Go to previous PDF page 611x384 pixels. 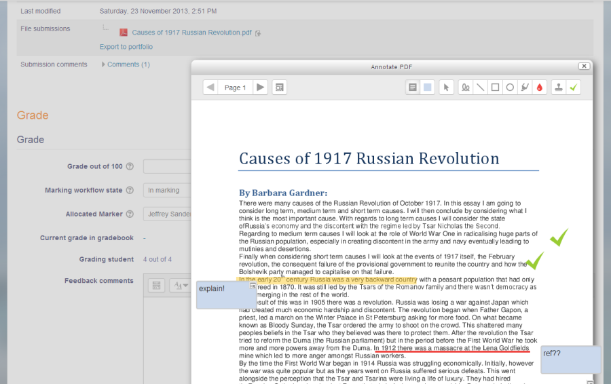pyautogui.click(x=210, y=88)
